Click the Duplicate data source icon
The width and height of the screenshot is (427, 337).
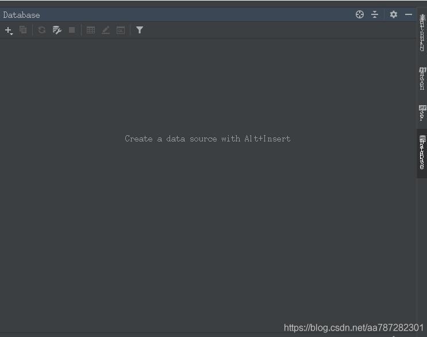coord(23,30)
